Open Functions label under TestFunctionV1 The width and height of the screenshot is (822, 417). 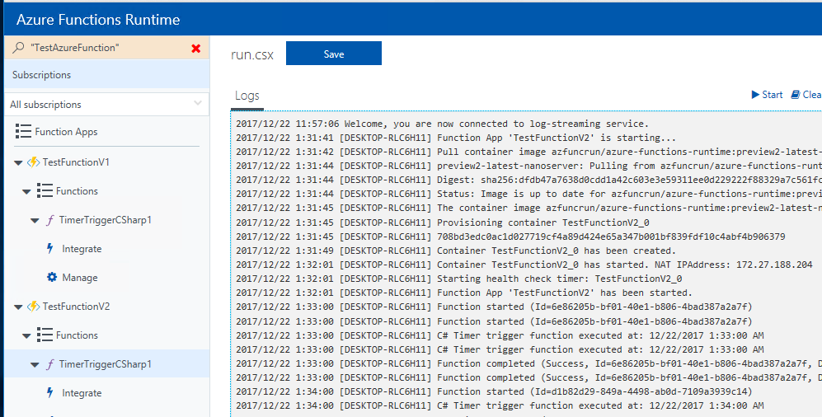point(77,191)
